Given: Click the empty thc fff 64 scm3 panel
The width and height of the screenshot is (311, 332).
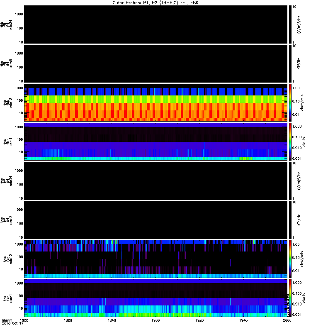Looking at the screenshot, I should pos(156,220).
